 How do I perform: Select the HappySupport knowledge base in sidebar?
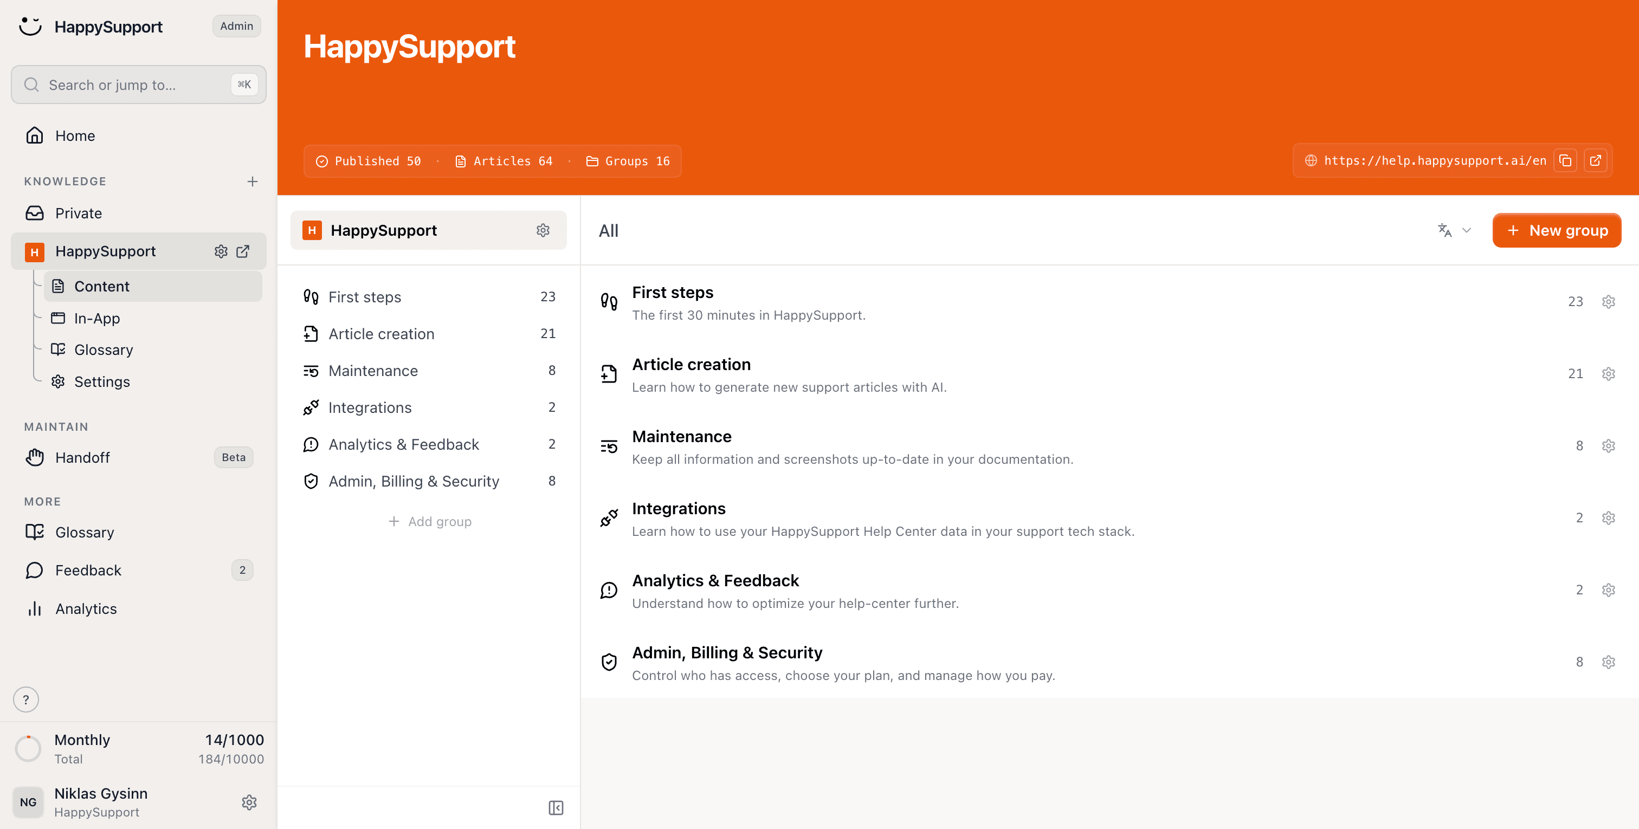pos(106,251)
